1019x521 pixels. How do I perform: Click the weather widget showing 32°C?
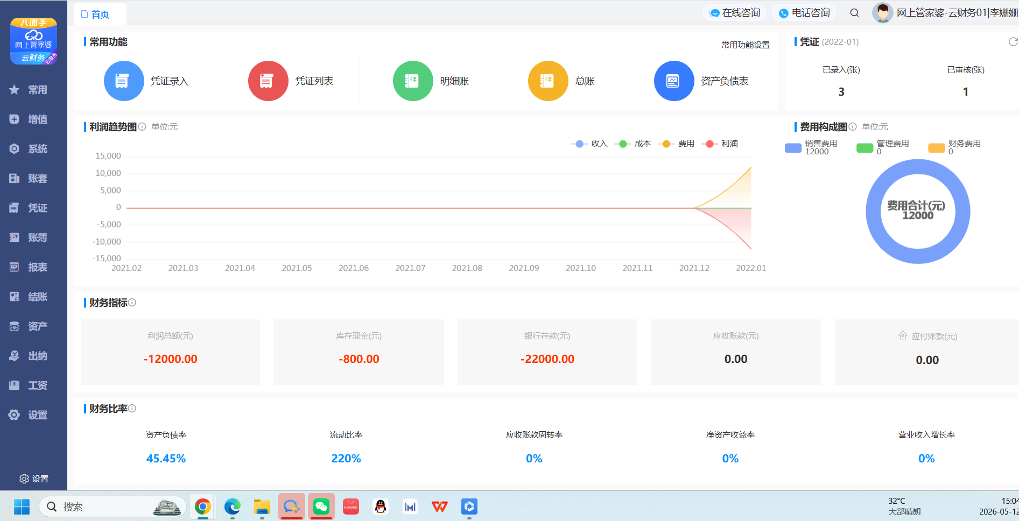904,506
